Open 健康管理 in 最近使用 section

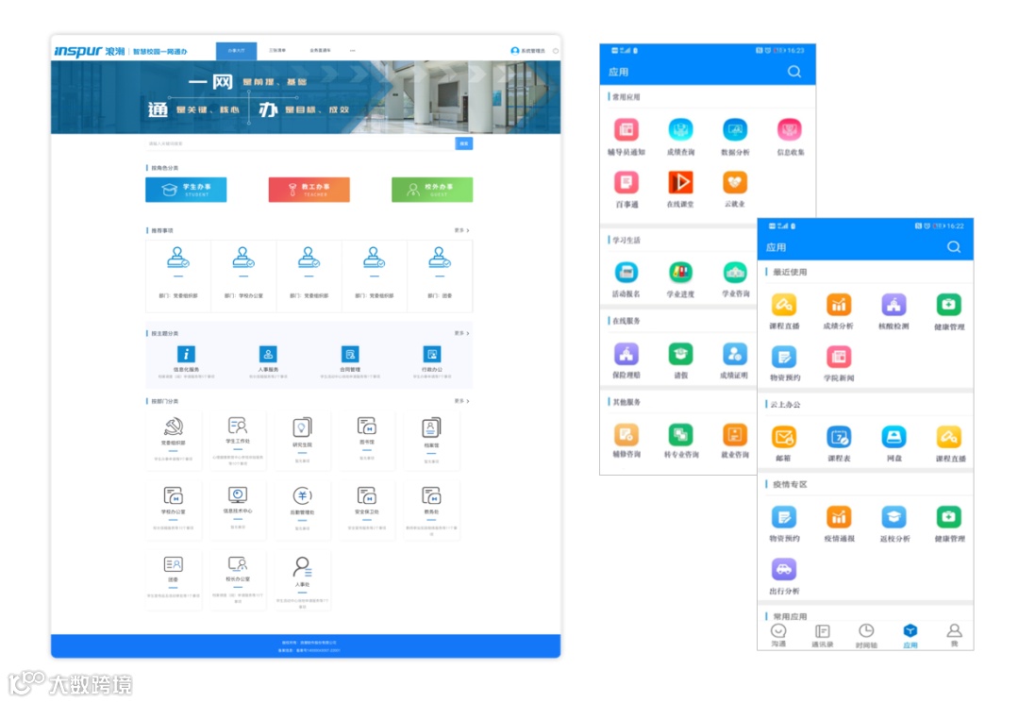click(949, 304)
